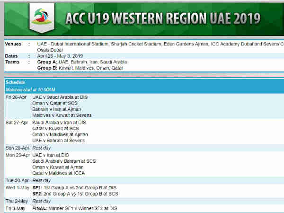Select the Mon 29-Apr date cell
Screen dimensions: 284x213
[x=18, y=155]
